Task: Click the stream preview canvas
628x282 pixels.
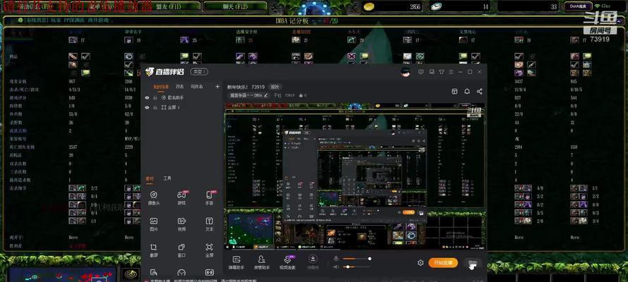Action: [354, 176]
